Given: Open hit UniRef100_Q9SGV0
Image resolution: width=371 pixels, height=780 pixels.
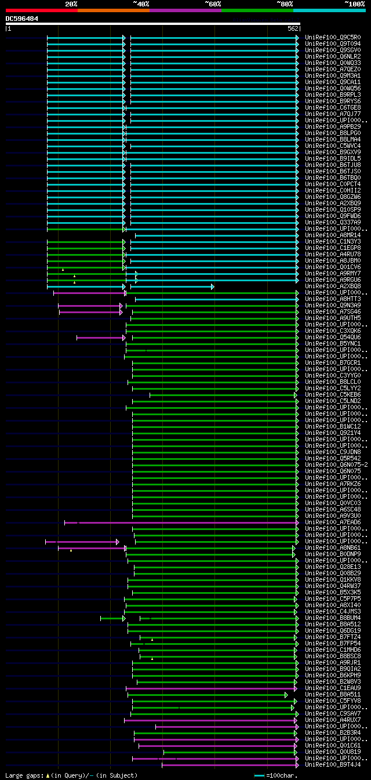Looking at the screenshot, I should 333,50.
